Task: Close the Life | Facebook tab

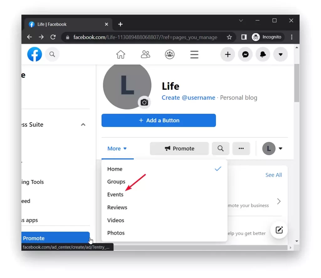Action: [107, 24]
